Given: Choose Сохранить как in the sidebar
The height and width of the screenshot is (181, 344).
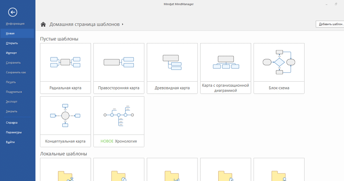Looking at the screenshot, I should [16, 72].
